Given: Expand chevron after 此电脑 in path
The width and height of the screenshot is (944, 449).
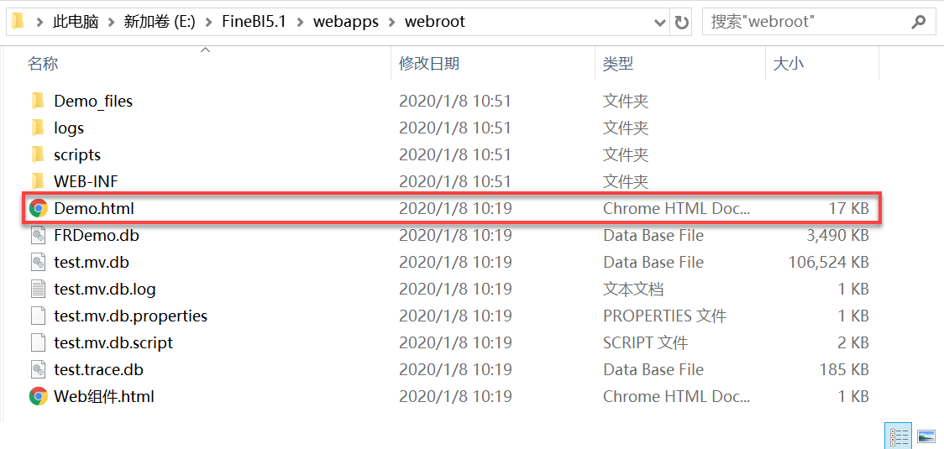Looking at the screenshot, I should click(x=111, y=23).
